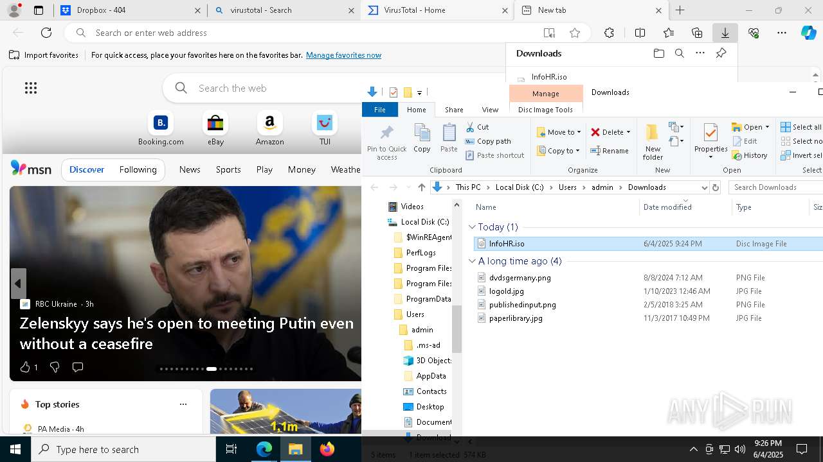Click New folder in Explorer ribbon
This screenshot has height=462, width=823.
tap(653, 142)
